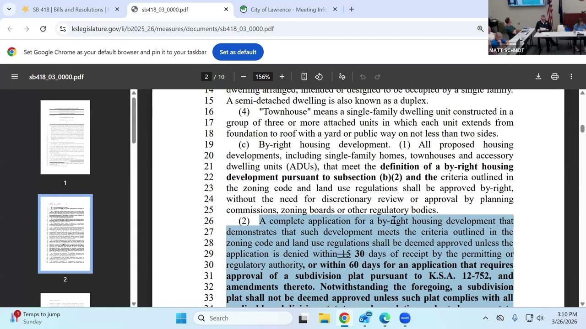Screen dimensions: 586x329
Task: Click the document scroll up arrow
Action: 583,93
